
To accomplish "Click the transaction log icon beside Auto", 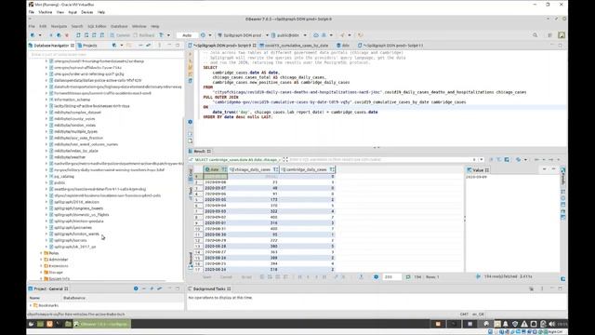I will [203, 35].
